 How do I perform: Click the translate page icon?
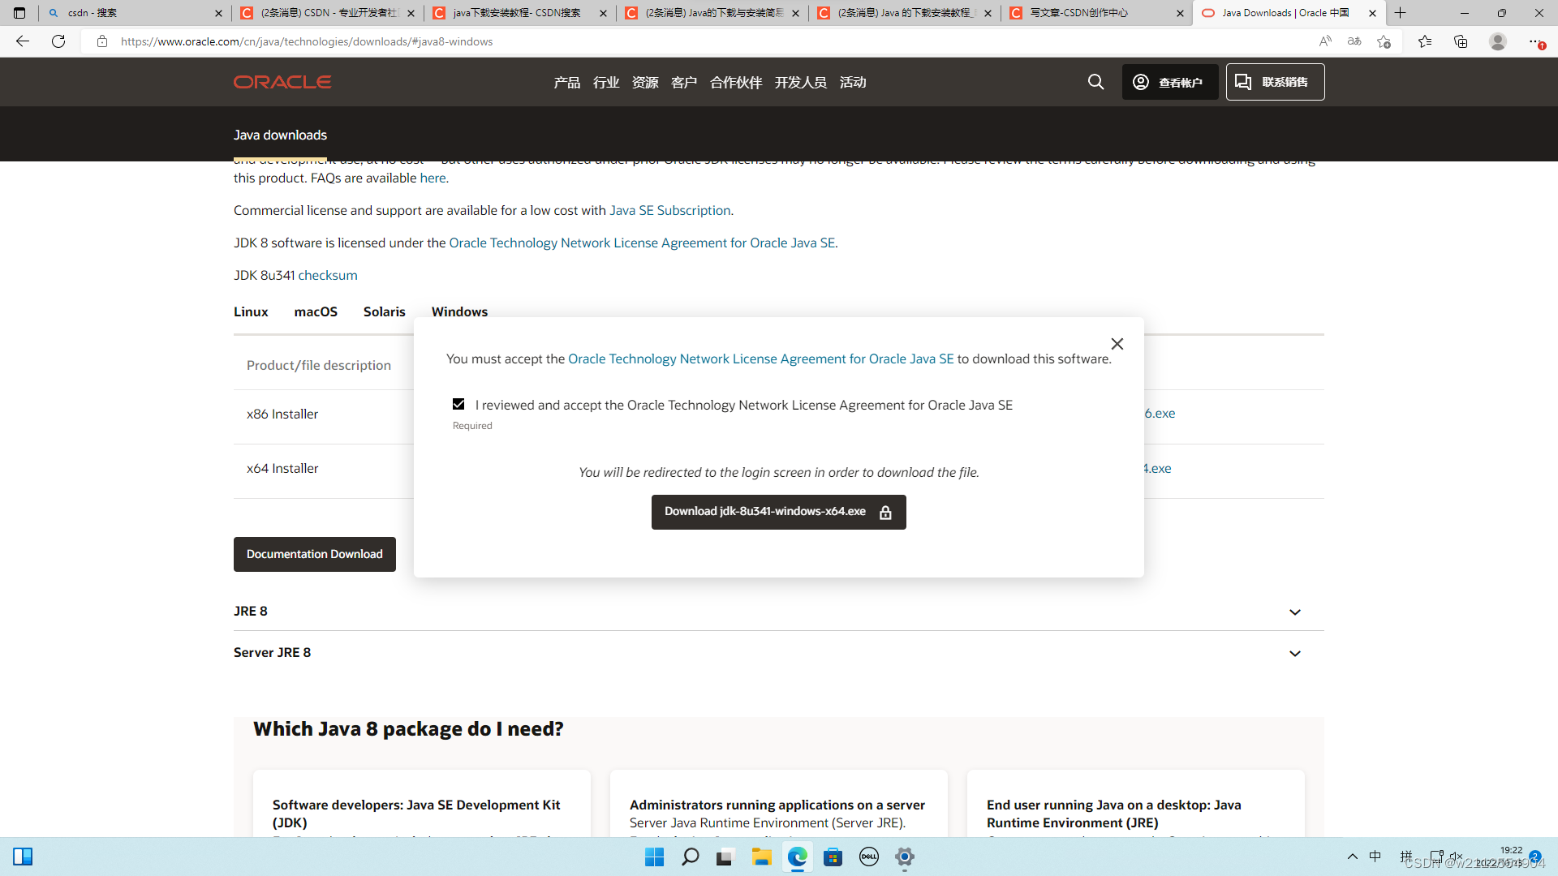coord(1354,41)
